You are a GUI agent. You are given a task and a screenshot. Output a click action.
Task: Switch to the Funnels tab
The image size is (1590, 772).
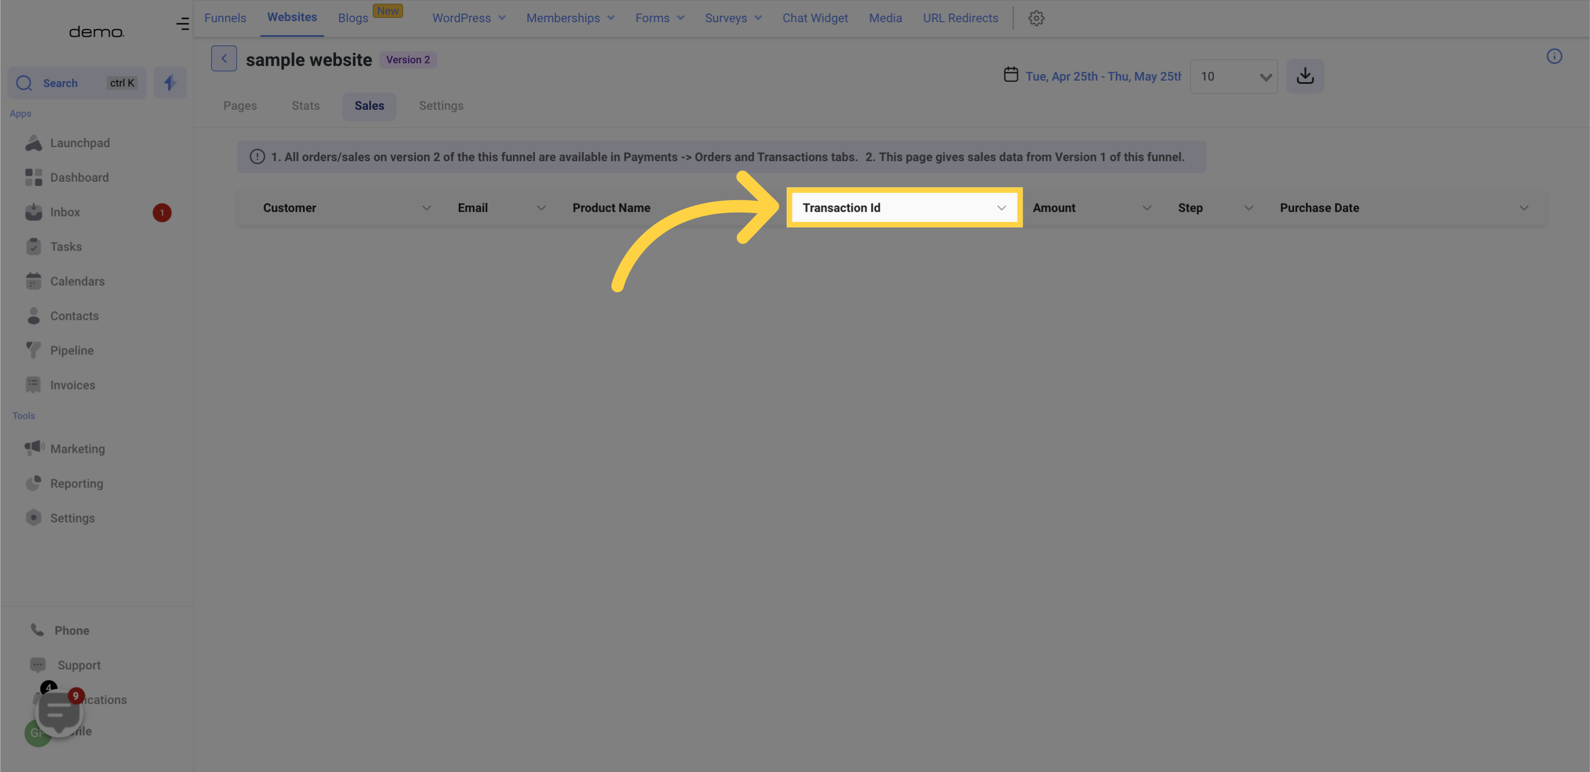[225, 18]
